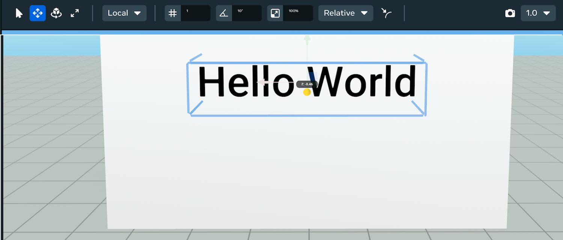Toggle scale snapping icon
The image size is (563, 240).
275,13
